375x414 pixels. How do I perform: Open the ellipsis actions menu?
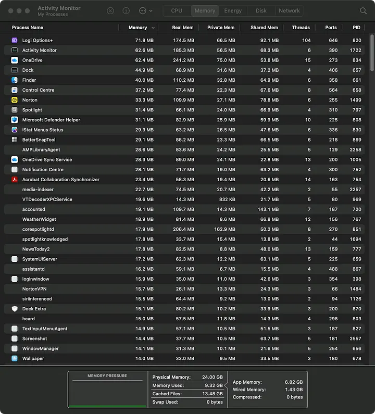click(143, 11)
